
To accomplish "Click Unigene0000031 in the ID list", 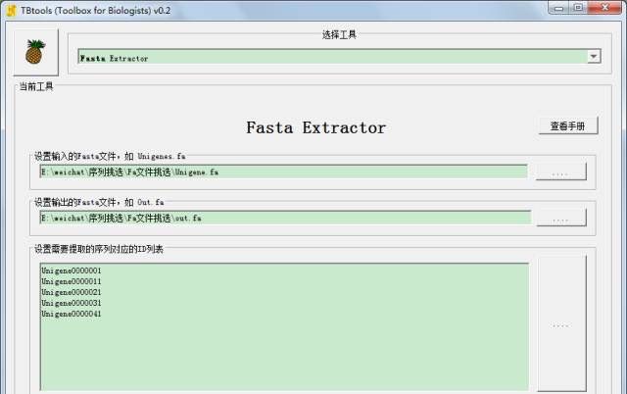I will (x=72, y=303).
